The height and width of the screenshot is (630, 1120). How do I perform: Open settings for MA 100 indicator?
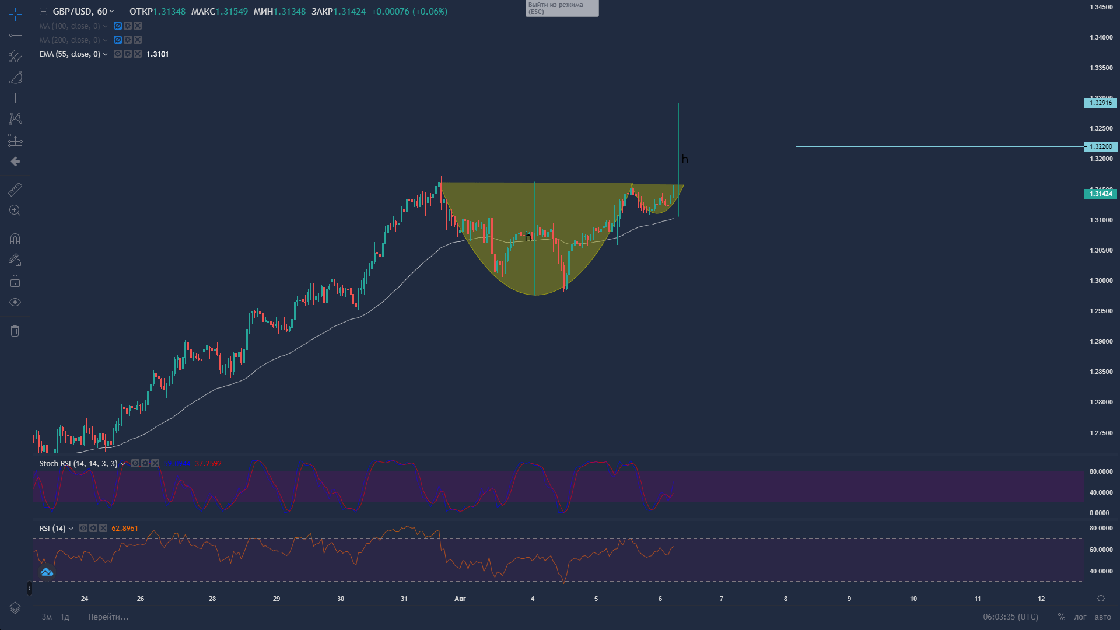[x=128, y=26]
